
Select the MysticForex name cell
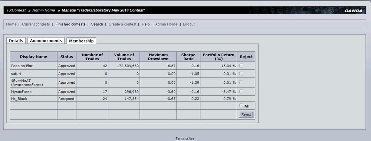[34, 92]
